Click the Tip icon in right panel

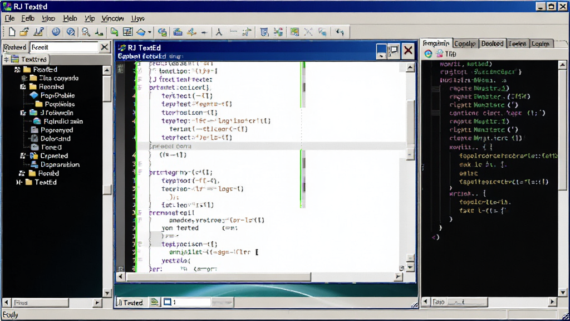pos(440,54)
